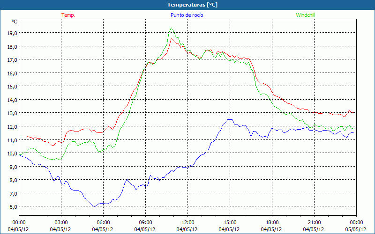This screenshot has height=234, width=375.
Task: Click the '19,0' y-axis value
Action: click(12, 33)
